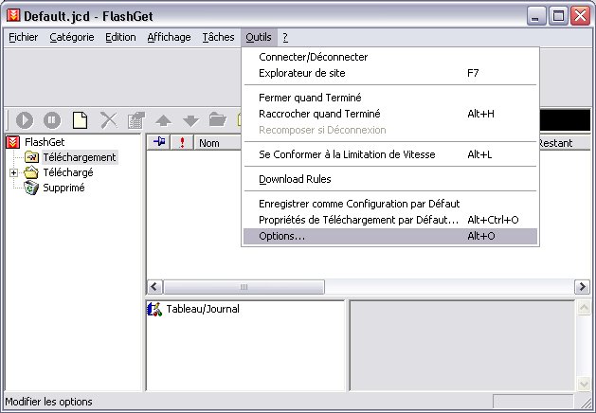Select Options... menu entry

click(x=390, y=236)
